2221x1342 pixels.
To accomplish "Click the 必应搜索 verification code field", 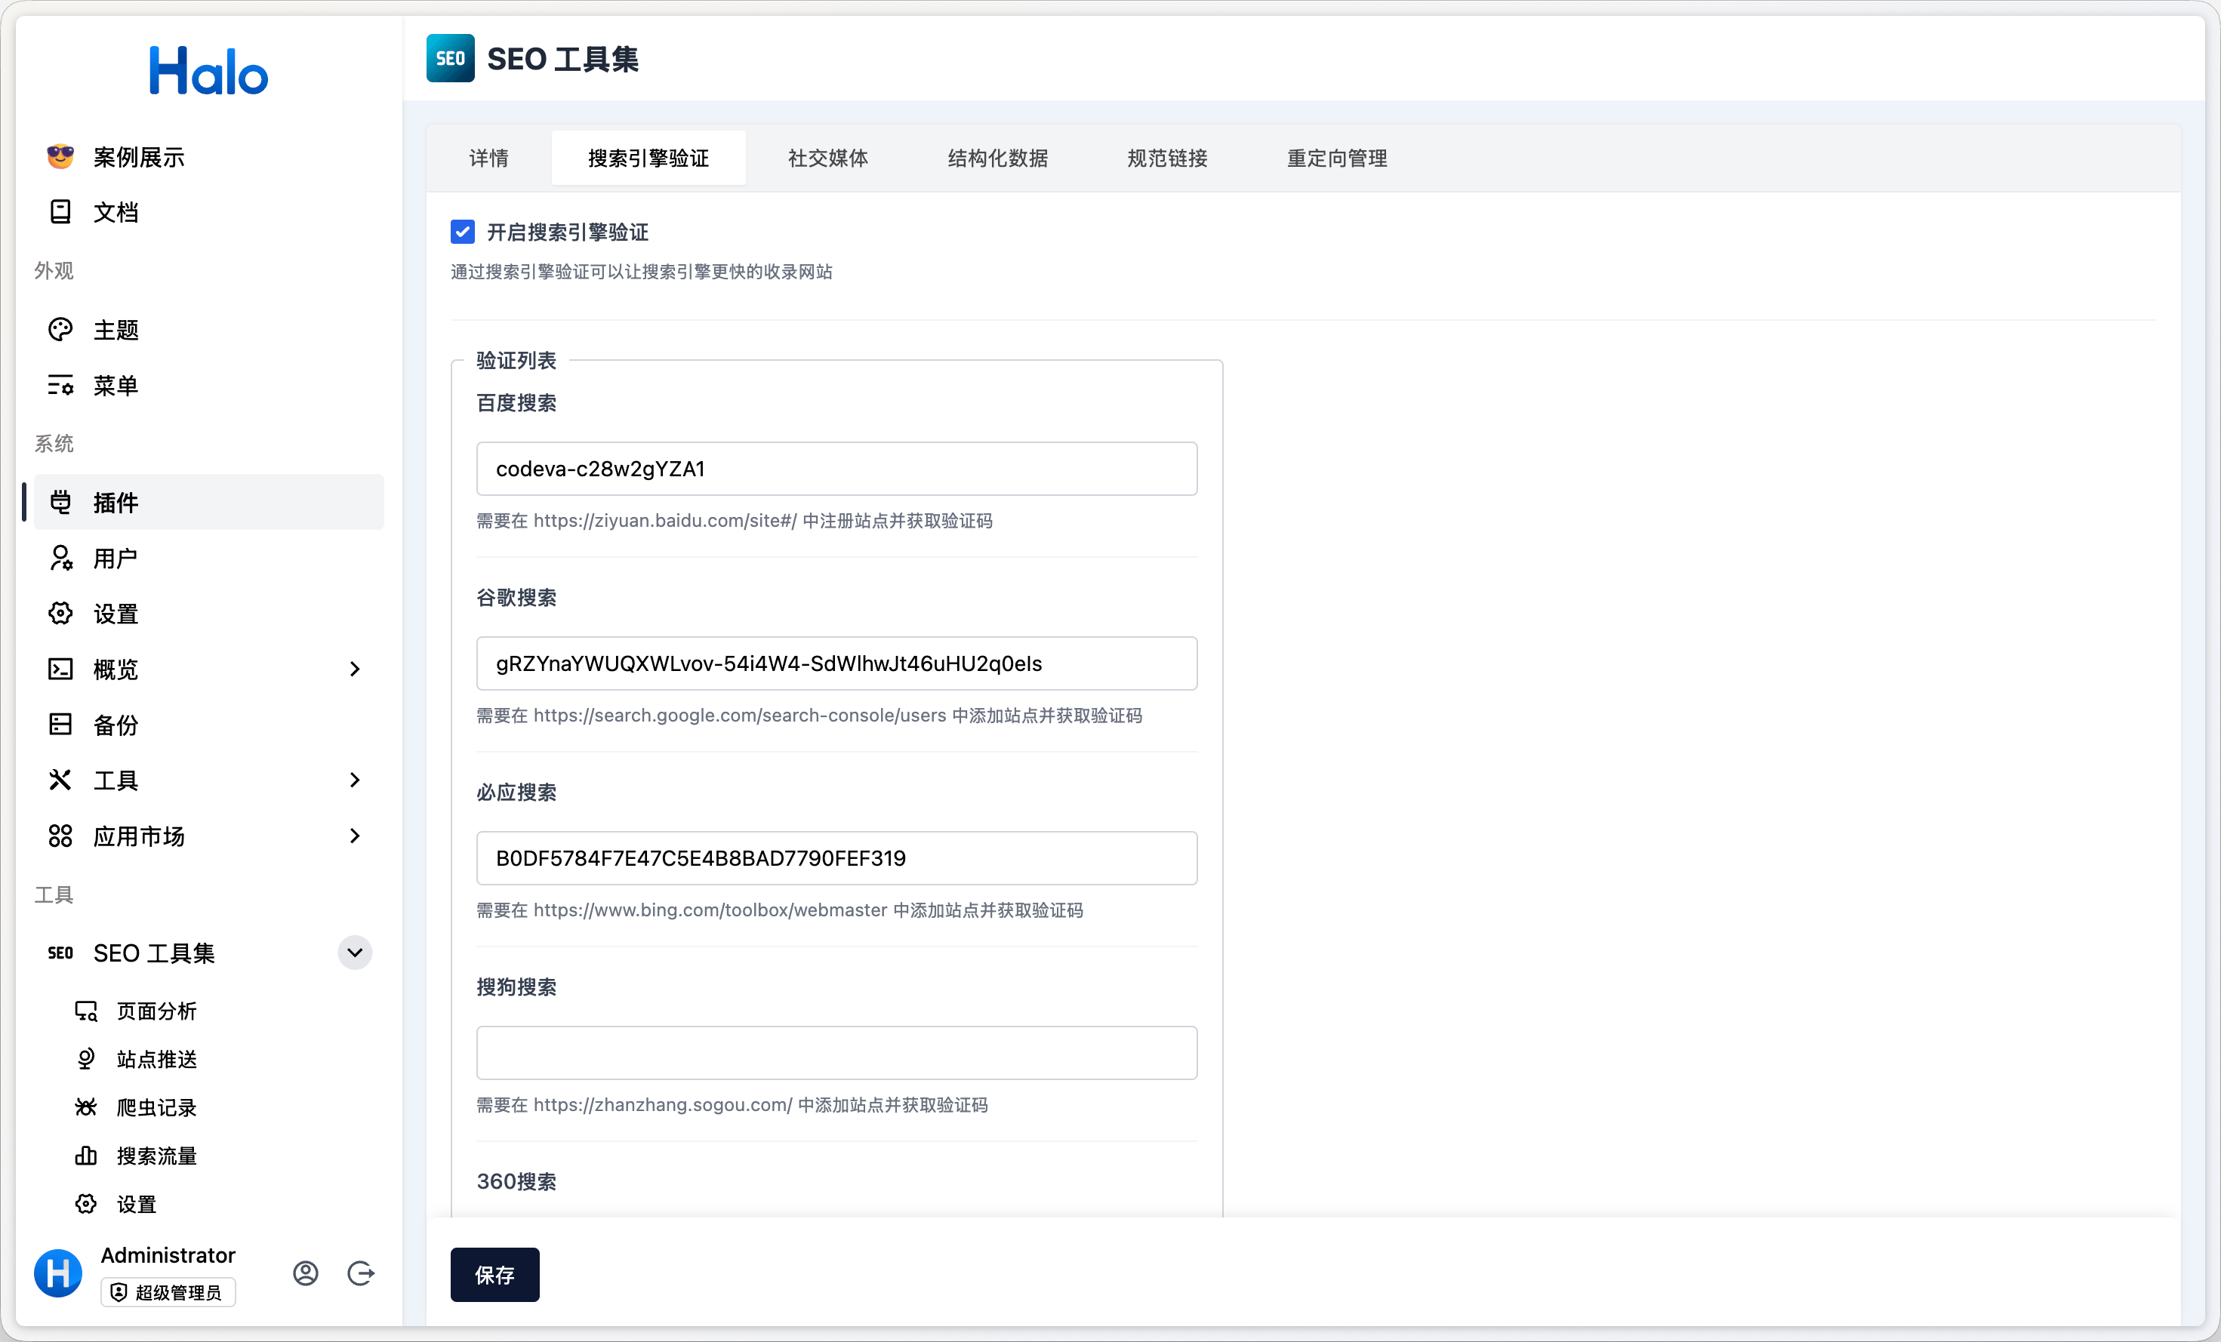I will click(836, 858).
